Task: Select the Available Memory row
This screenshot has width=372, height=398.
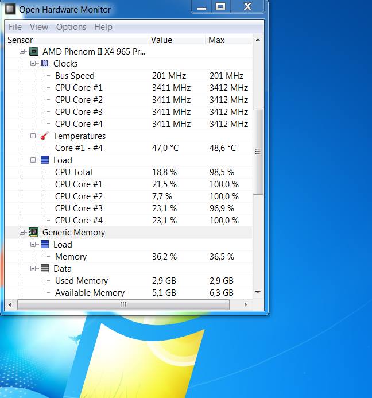Action: (x=129, y=293)
